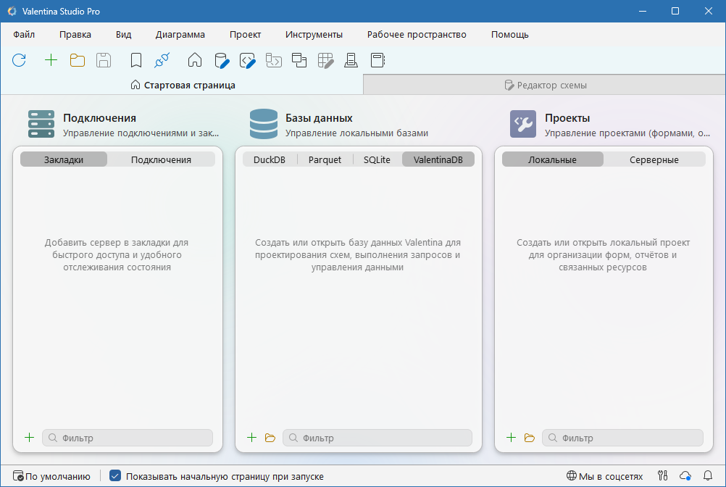
Task: Open project with folder icon in Проекты panel
Action: pyautogui.click(x=529, y=438)
